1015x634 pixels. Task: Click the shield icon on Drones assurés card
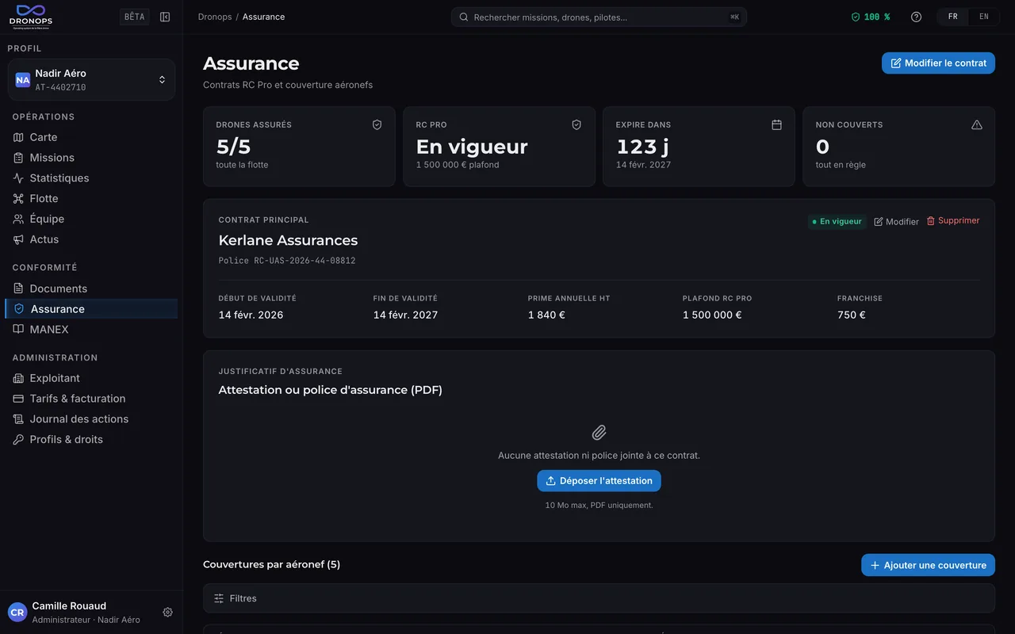coord(377,124)
